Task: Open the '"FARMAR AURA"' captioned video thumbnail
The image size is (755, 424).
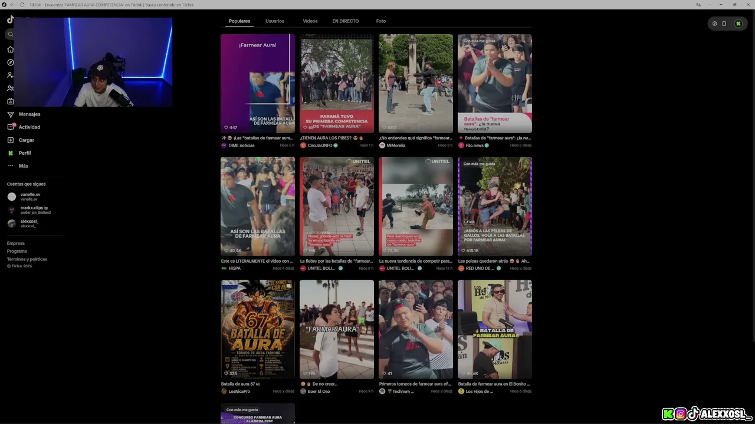Action: coord(337,329)
